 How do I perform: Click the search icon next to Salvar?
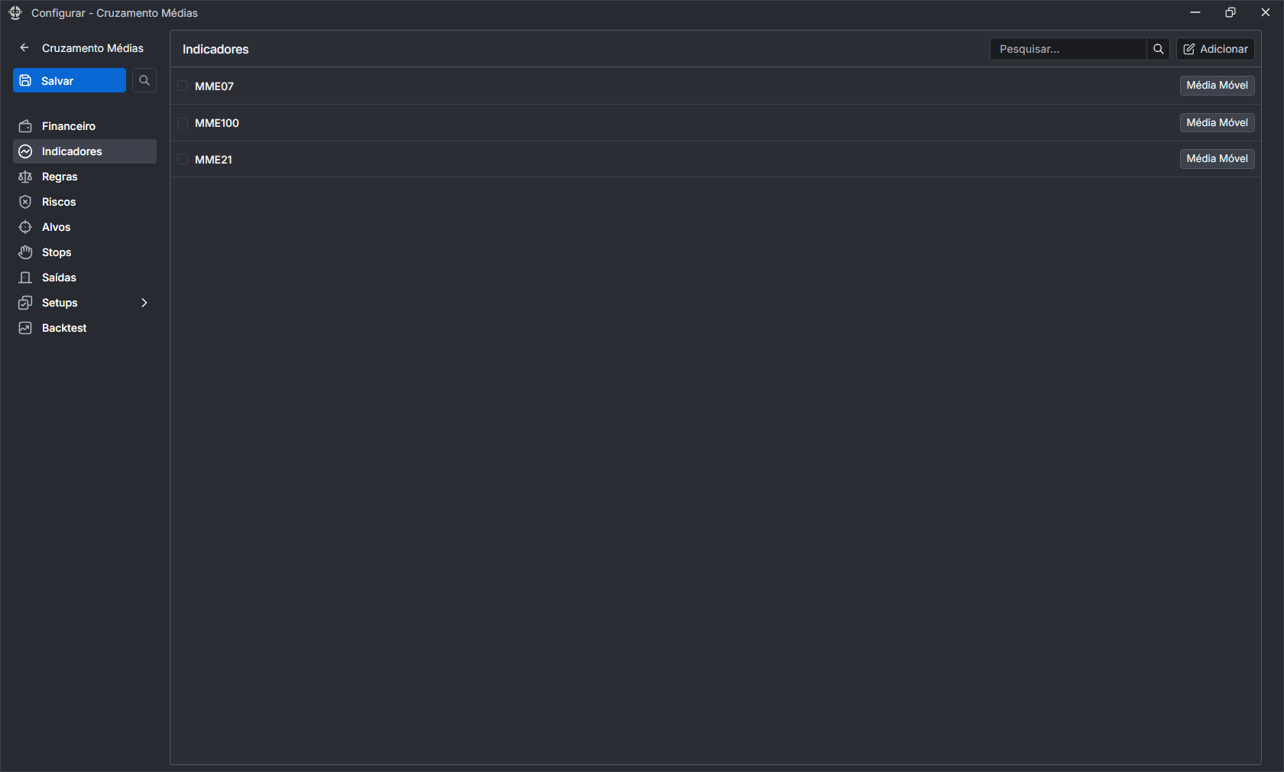coord(144,80)
